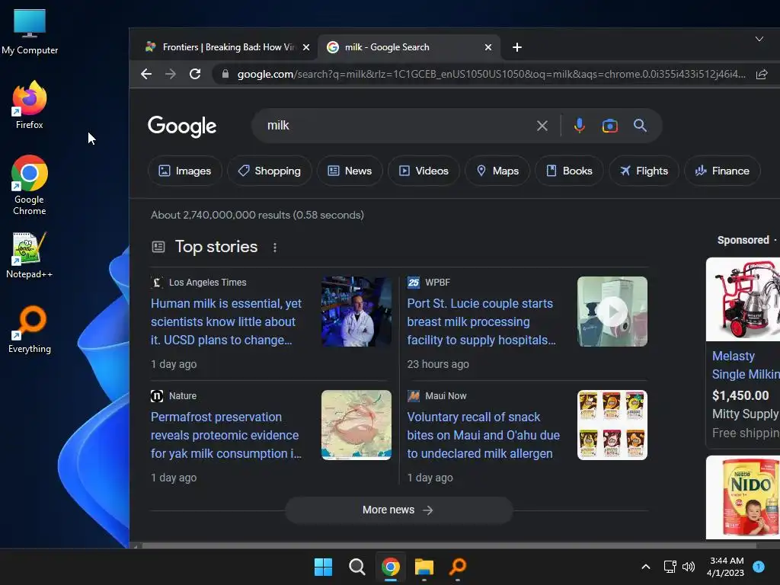Click the milking machine product image

coord(743,299)
